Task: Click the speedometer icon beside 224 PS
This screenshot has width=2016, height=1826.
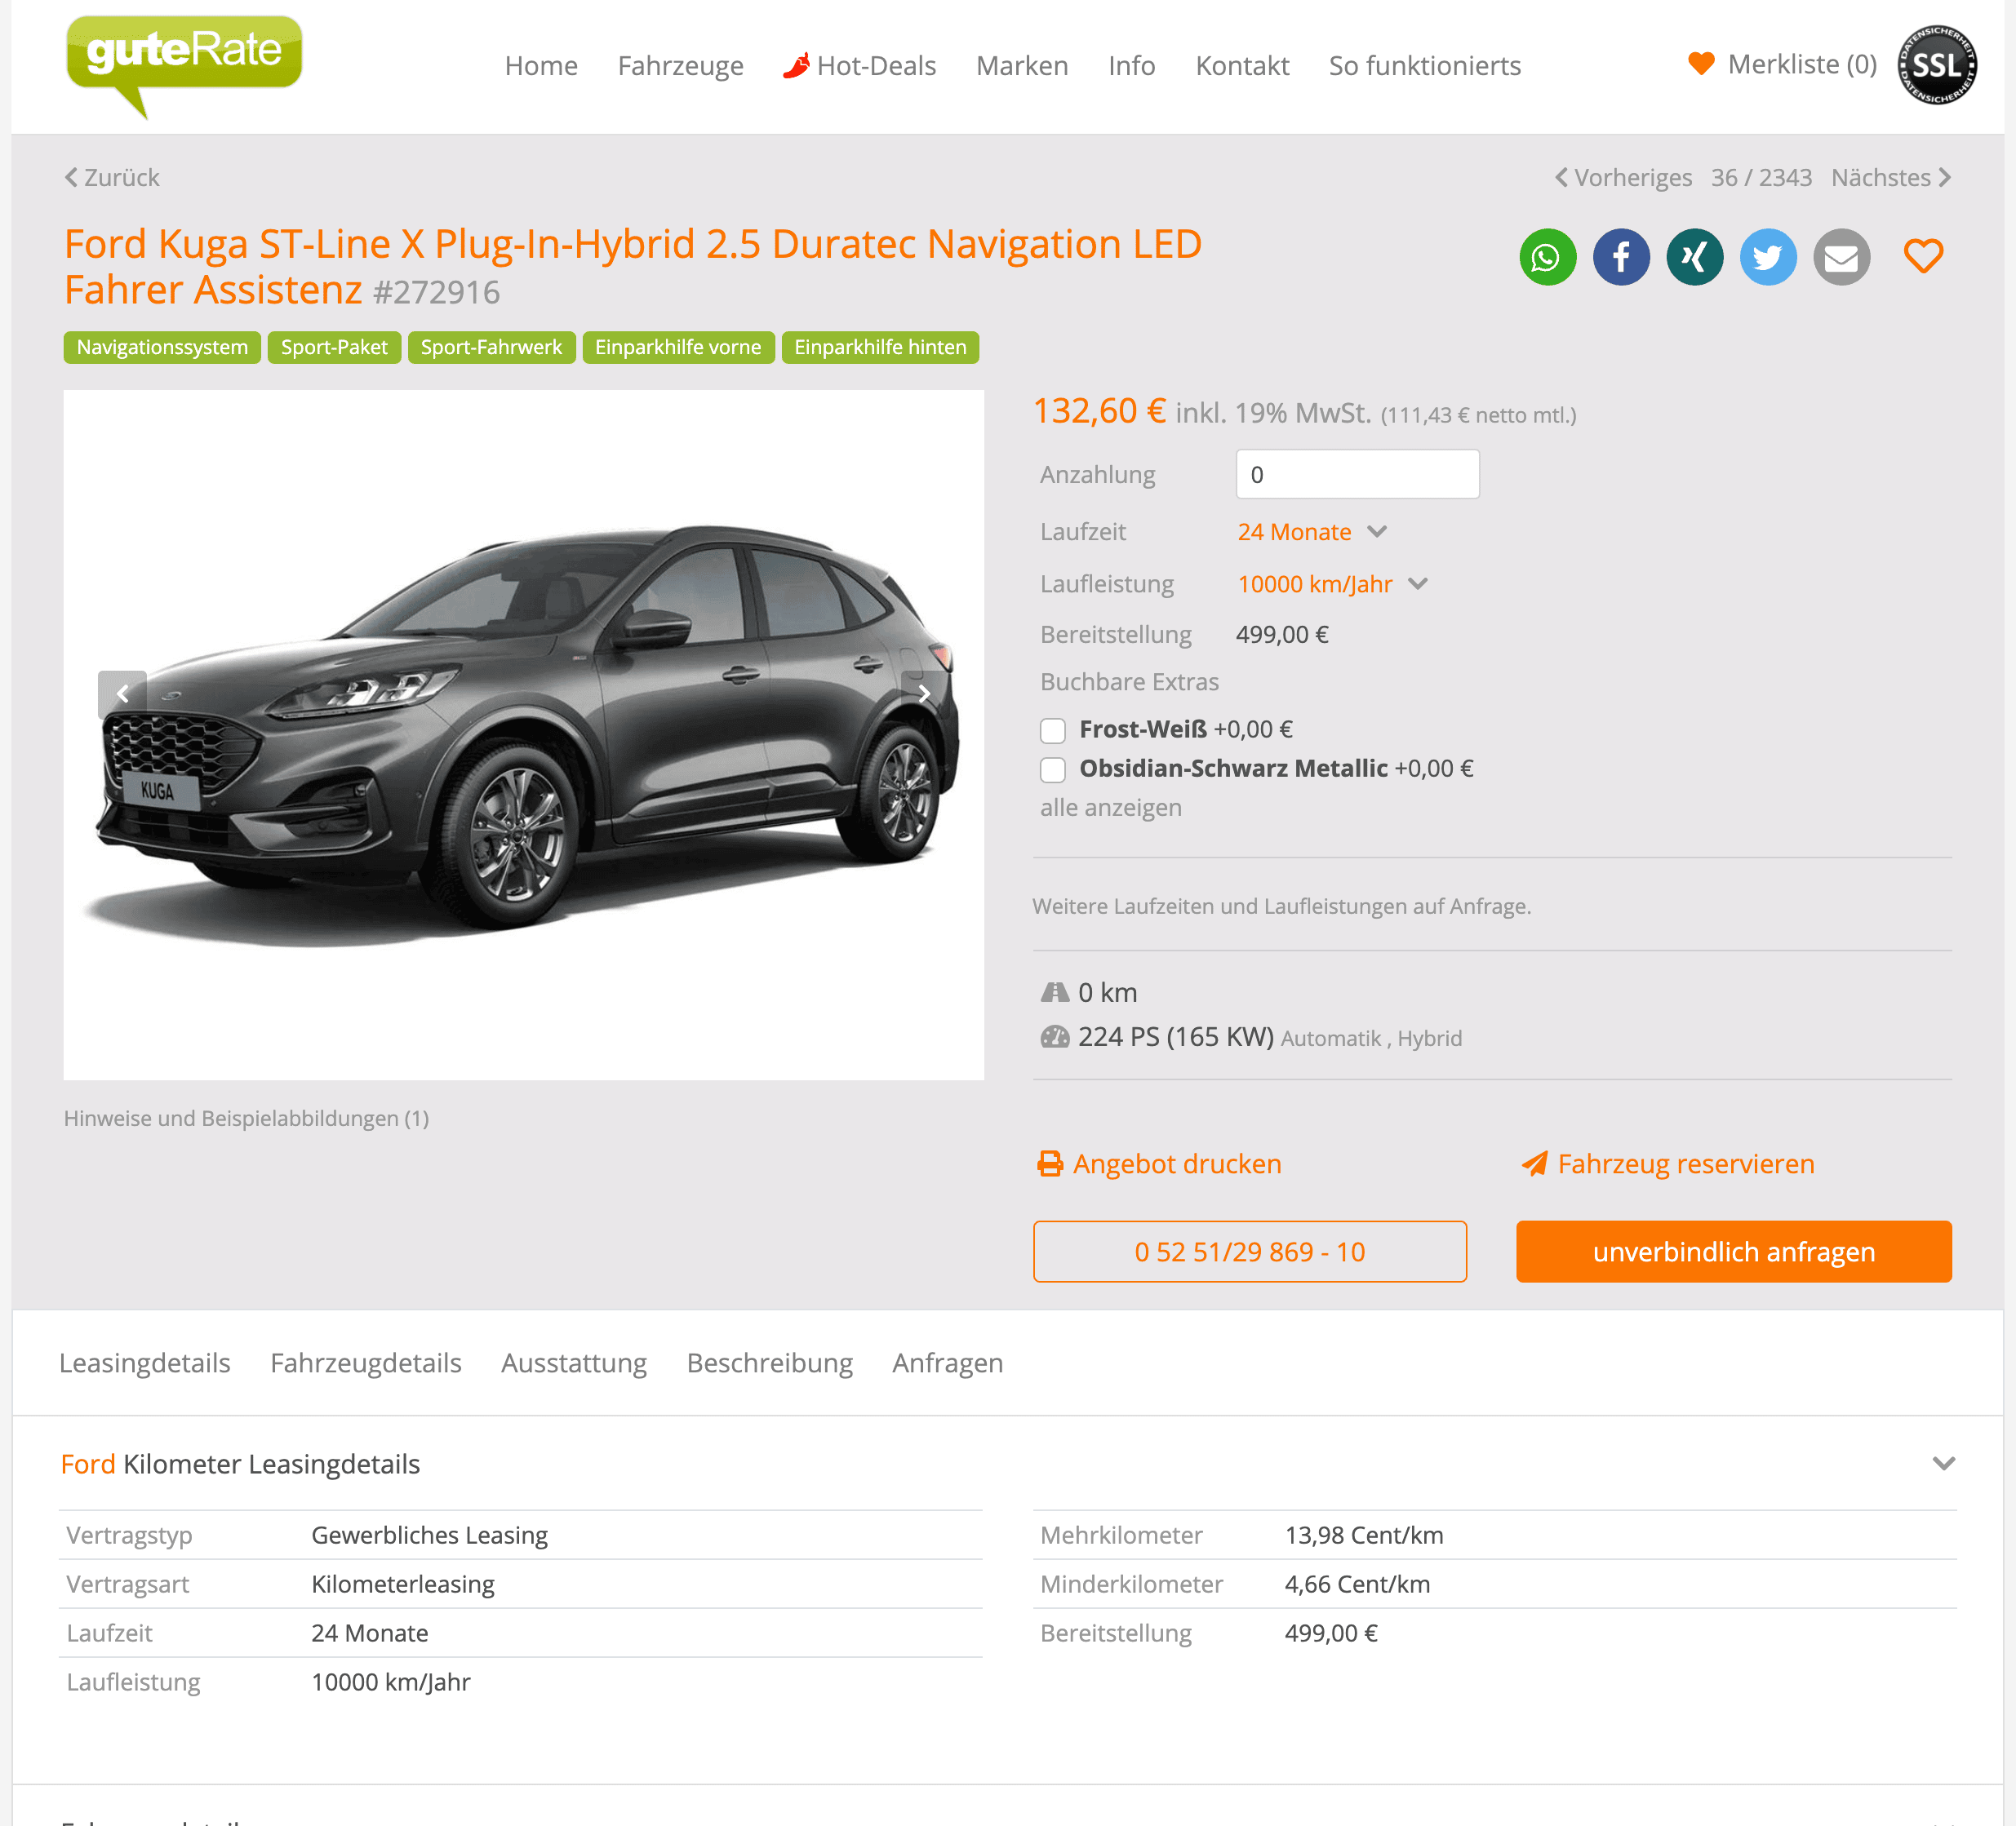Action: pyautogui.click(x=1055, y=1036)
